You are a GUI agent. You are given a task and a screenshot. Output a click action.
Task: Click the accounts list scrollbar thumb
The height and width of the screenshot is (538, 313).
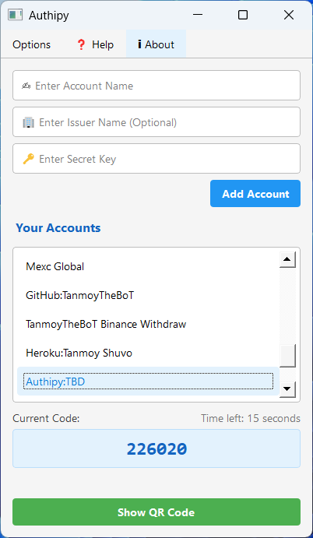287,356
